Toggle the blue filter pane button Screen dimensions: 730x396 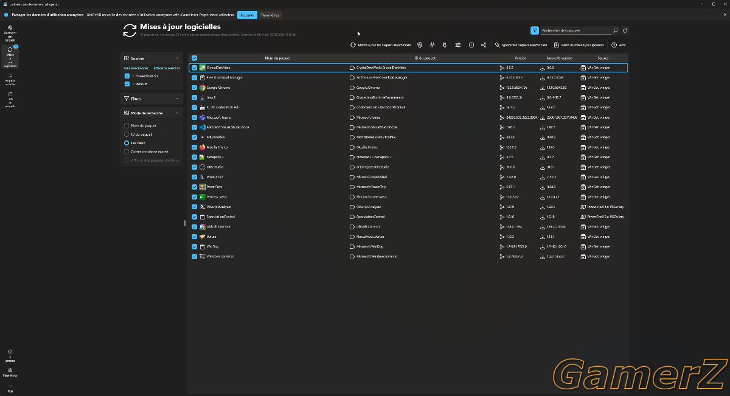[x=534, y=30]
